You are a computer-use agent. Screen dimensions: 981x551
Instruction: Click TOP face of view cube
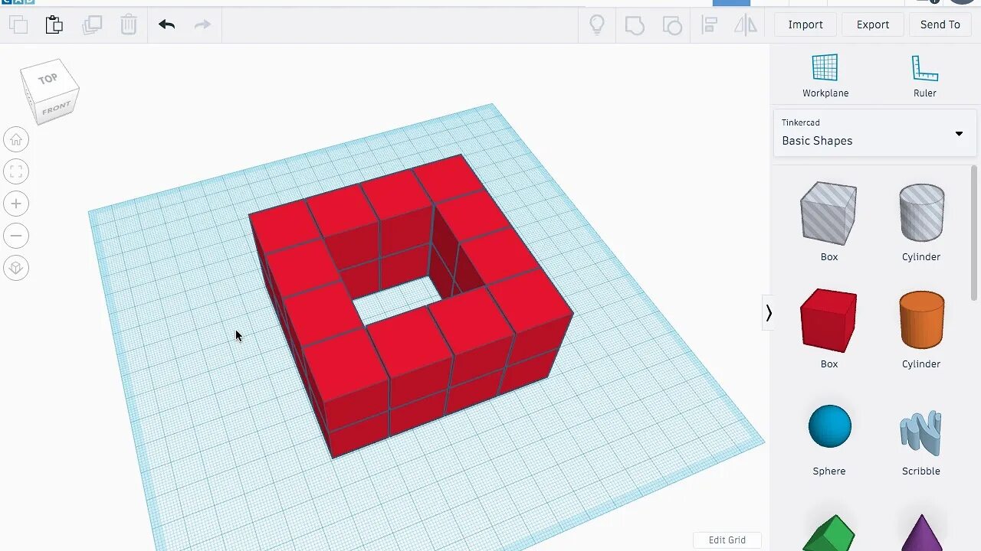[x=48, y=78]
